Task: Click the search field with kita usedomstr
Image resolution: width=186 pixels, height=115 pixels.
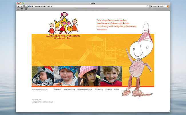Action: coord(159,6)
